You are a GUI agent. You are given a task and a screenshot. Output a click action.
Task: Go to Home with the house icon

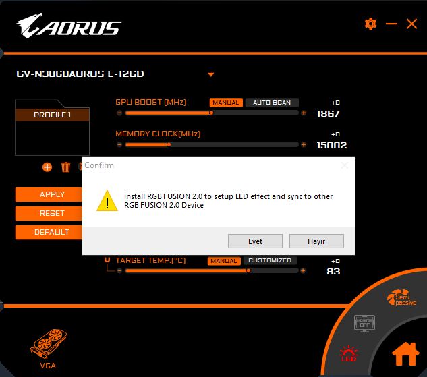tap(405, 353)
